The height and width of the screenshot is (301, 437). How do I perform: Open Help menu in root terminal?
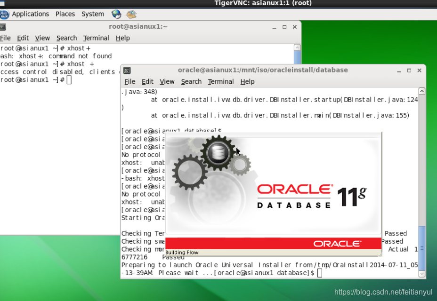click(x=122, y=38)
